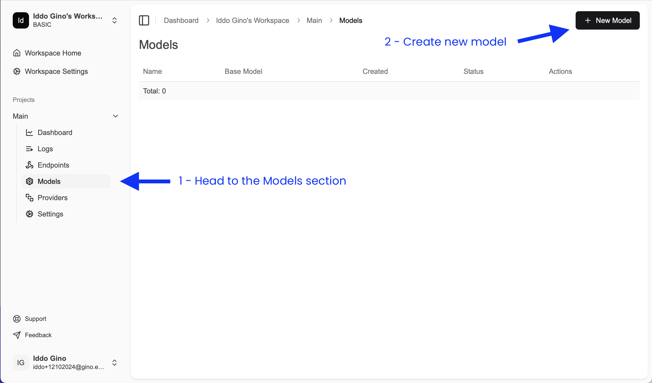The image size is (652, 383).
Task: Collapse the Main project chevron
Action: [115, 116]
